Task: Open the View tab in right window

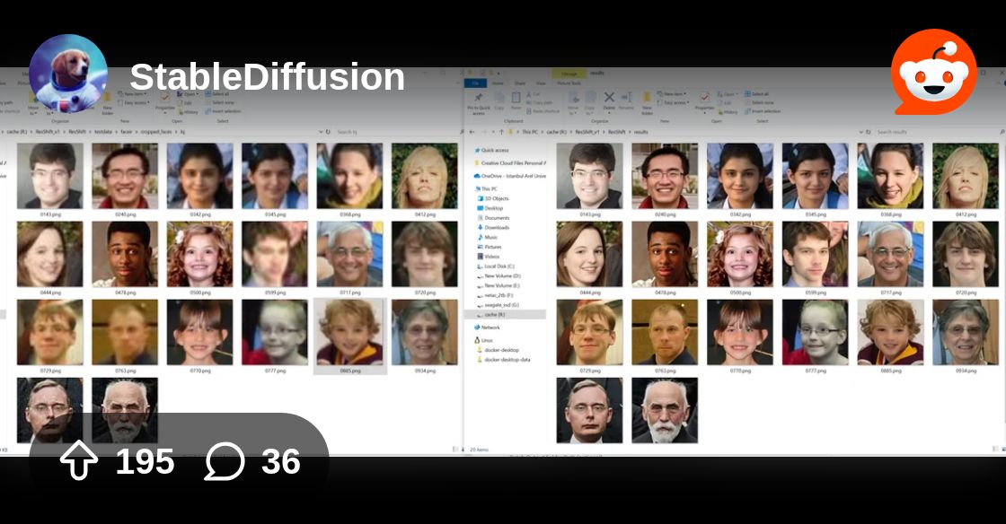Action: click(542, 83)
